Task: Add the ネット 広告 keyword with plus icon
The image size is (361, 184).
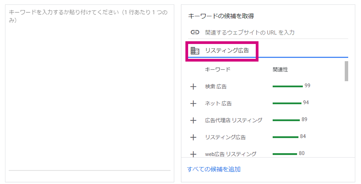Action: click(x=193, y=104)
